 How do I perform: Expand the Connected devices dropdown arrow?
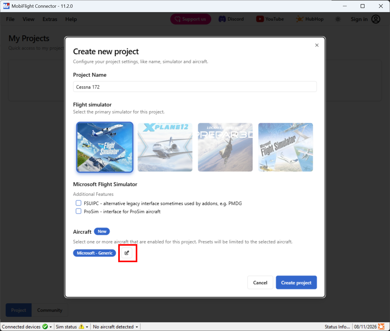(x=51, y=327)
